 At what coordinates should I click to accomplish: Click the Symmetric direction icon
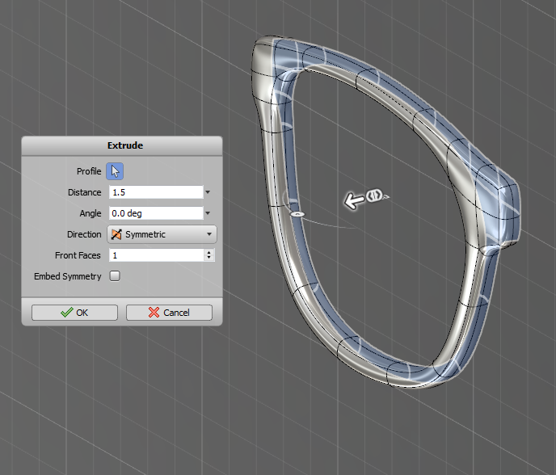click(116, 234)
